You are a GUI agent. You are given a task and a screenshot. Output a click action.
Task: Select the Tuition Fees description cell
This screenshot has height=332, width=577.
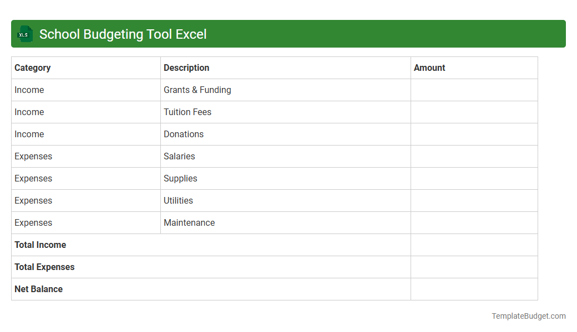point(188,112)
